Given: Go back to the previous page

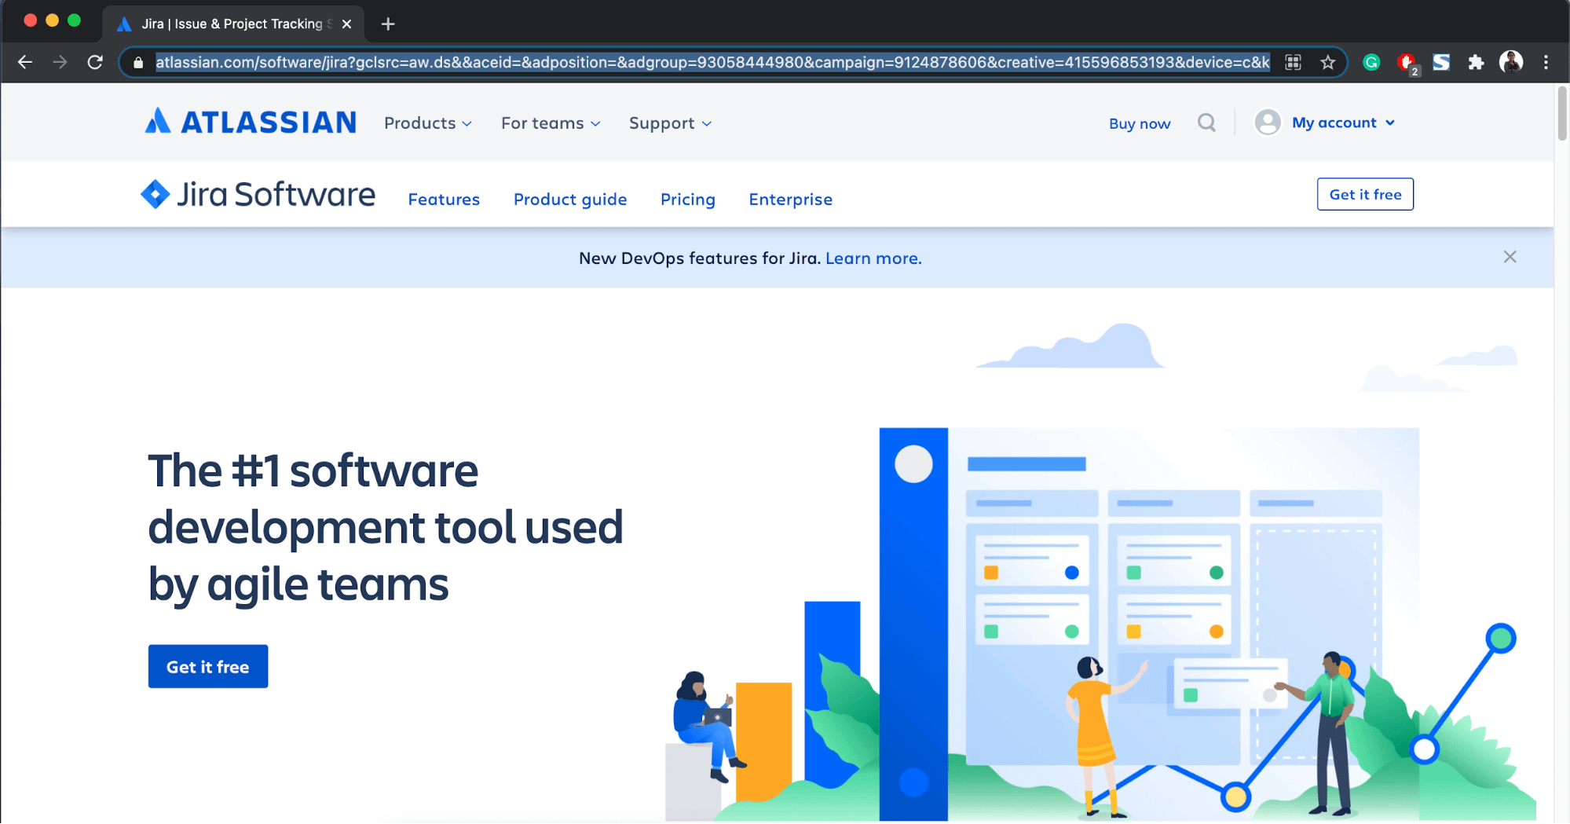Looking at the screenshot, I should (25, 63).
